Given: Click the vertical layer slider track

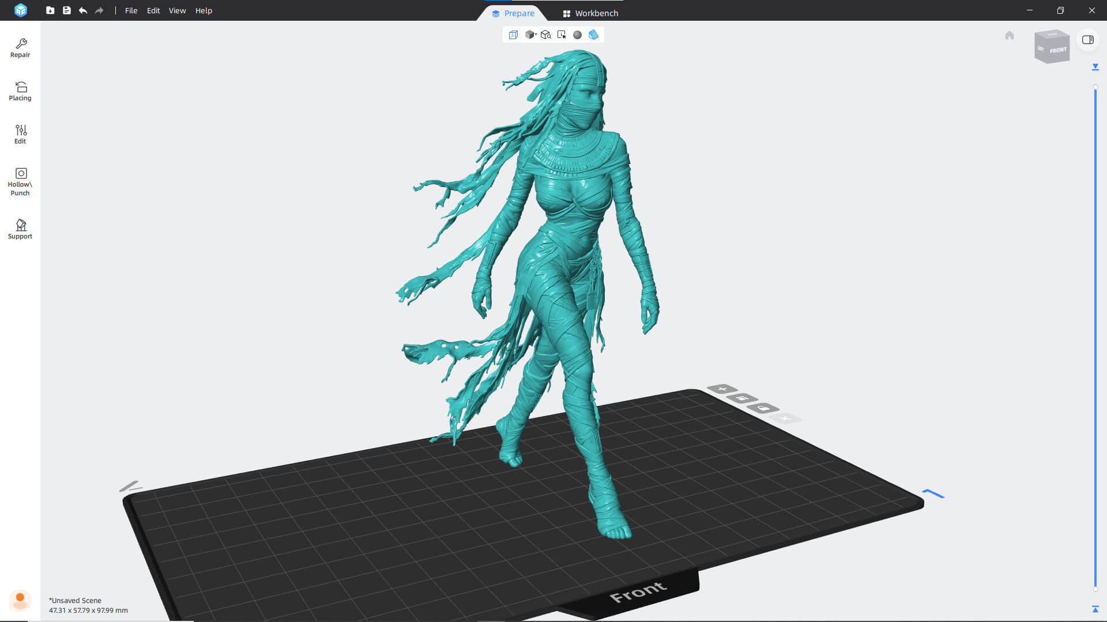Looking at the screenshot, I should 1095,339.
